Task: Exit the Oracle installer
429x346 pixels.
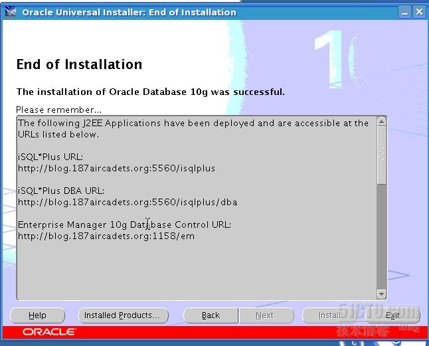Action: (x=392, y=315)
